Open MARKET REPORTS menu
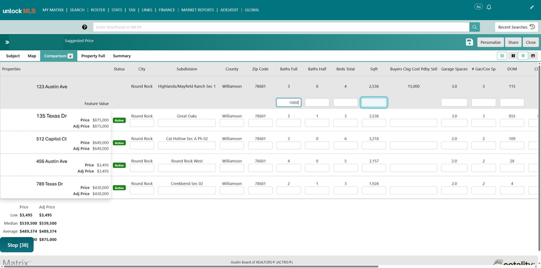 coord(197,10)
